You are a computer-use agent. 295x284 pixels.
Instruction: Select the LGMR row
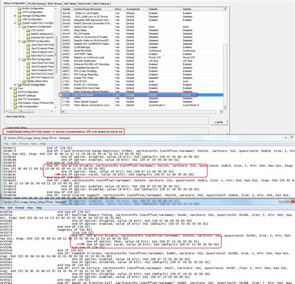(x=143, y=98)
